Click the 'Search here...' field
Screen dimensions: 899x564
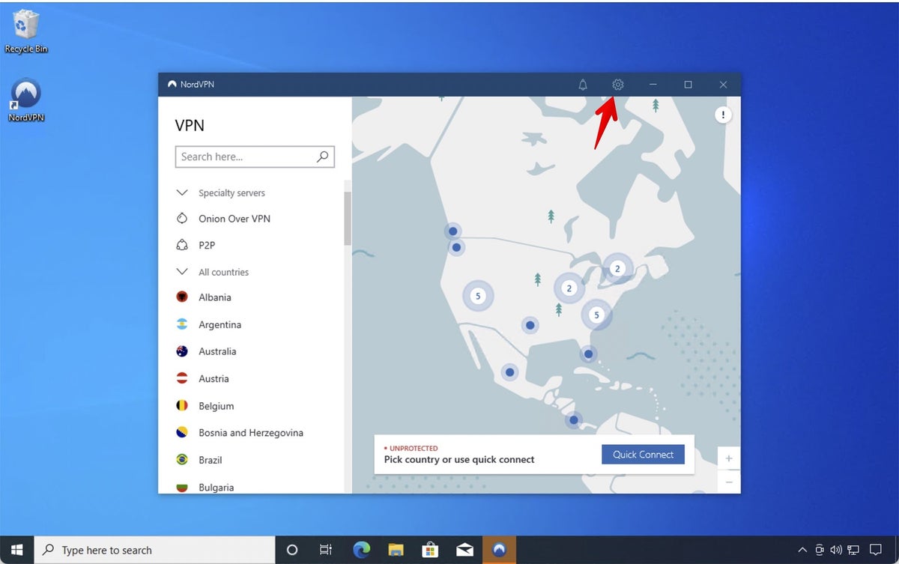click(255, 157)
